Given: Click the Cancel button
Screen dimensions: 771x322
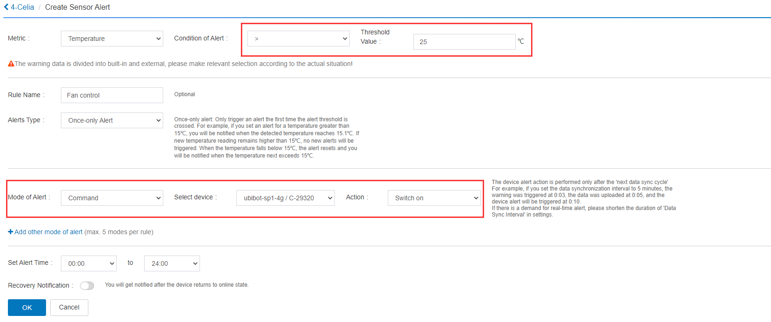Looking at the screenshot, I should click(69, 308).
